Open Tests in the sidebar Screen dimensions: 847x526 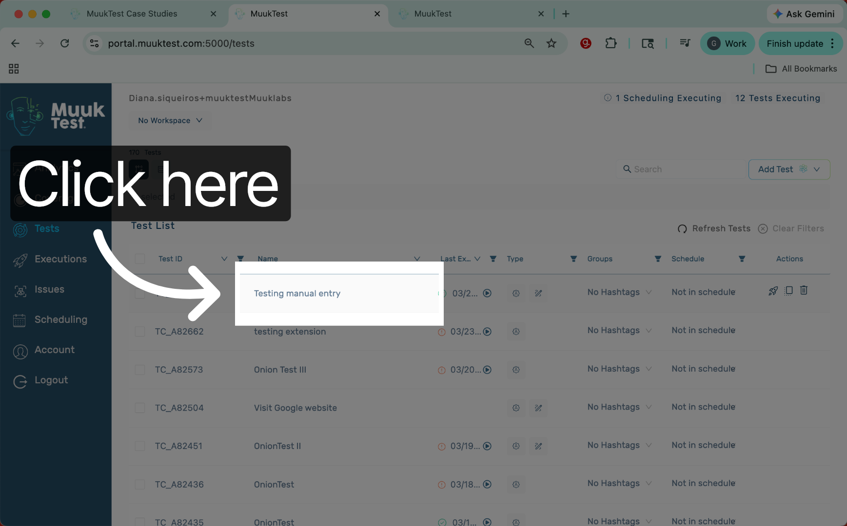pyautogui.click(x=47, y=229)
